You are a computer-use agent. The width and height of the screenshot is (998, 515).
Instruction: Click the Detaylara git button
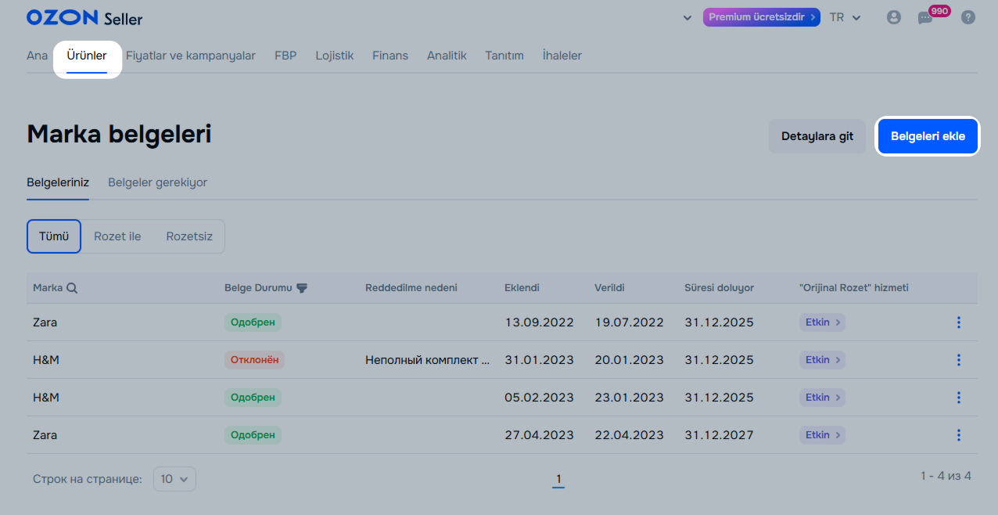(x=817, y=136)
